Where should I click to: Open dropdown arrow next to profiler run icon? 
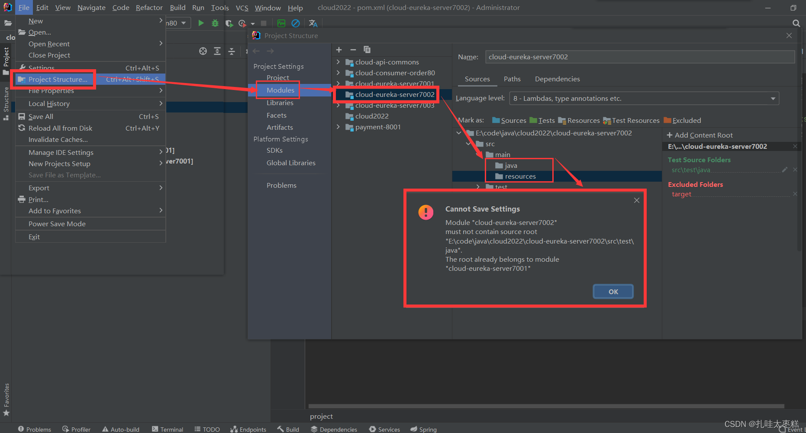coord(253,24)
